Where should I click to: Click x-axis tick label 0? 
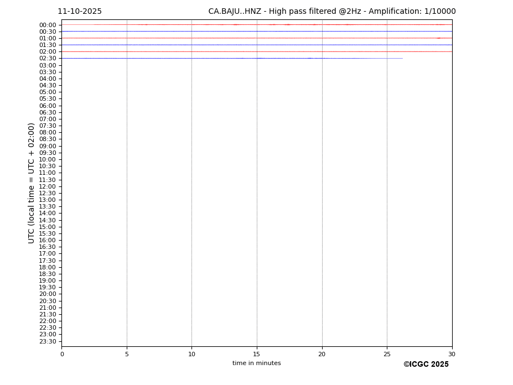[62, 354]
